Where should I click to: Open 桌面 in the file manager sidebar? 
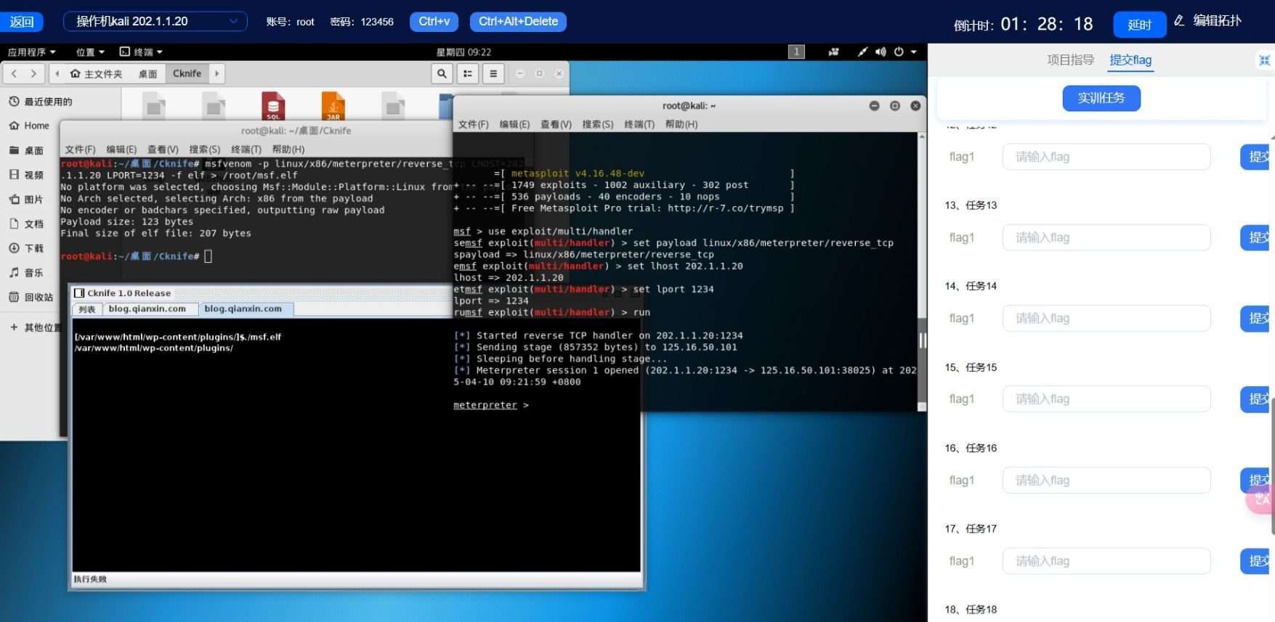point(27,150)
